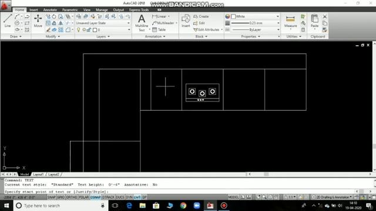
Task: Click the Multileader annotation icon
Action: tap(163, 23)
